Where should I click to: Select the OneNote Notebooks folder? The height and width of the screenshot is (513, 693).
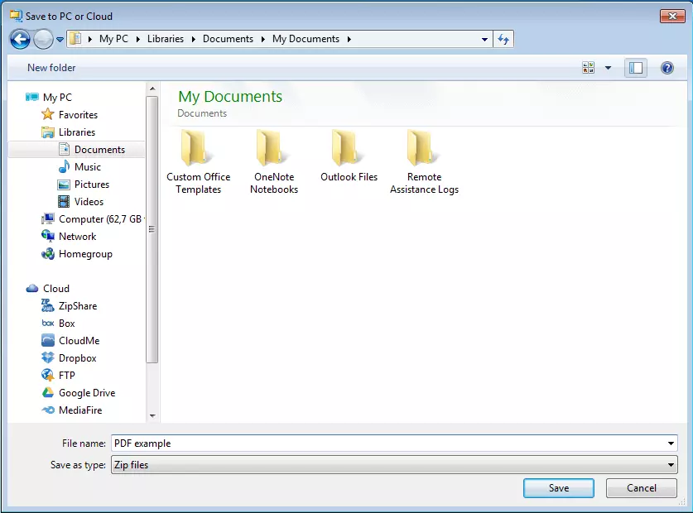(x=274, y=163)
